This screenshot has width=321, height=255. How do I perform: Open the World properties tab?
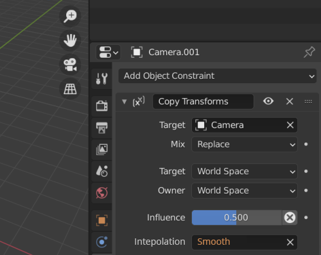[x=101, y=193]
